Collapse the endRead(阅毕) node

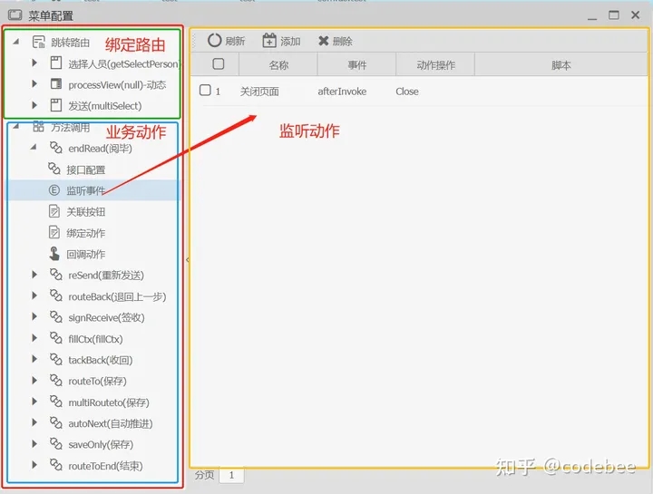tap(34, 147)
